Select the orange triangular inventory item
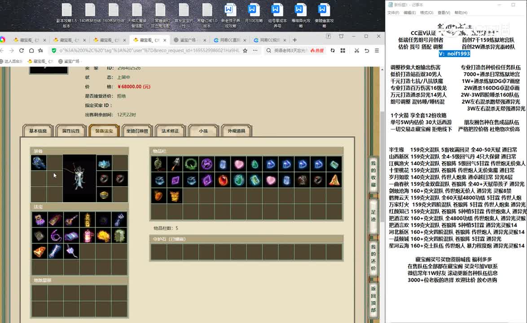The height and width of the screenshot is (323, 527). point(334,180)
